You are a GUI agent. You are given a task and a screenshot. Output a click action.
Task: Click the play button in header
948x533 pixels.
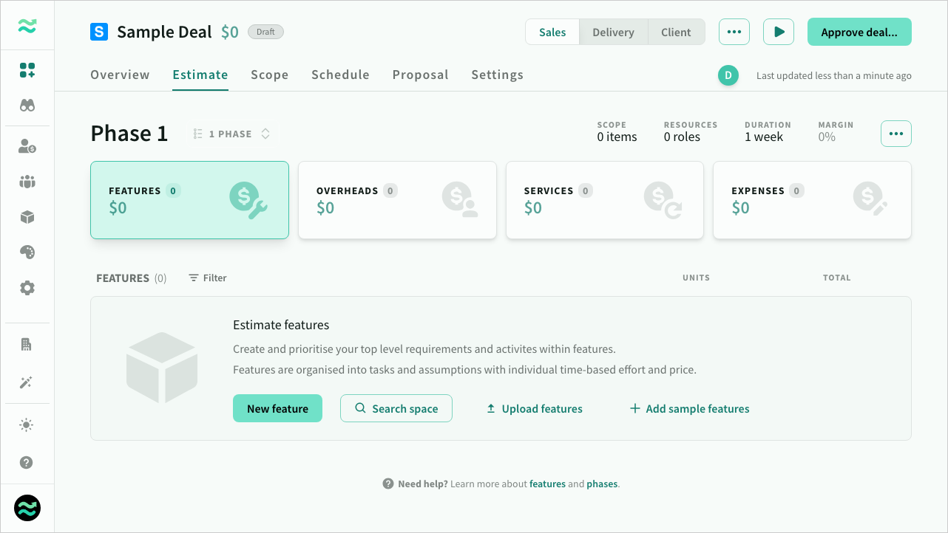coord(779,32)
